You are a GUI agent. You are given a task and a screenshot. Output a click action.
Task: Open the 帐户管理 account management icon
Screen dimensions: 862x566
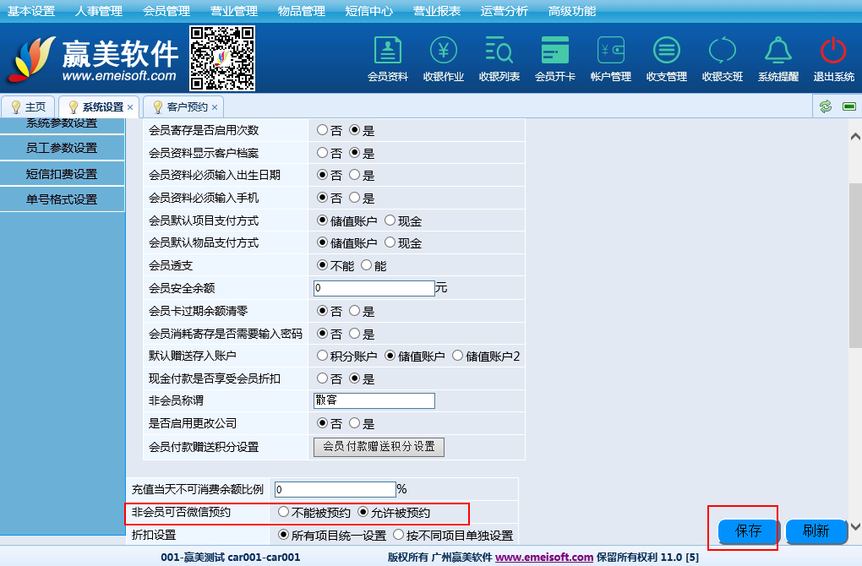[611, 58]
